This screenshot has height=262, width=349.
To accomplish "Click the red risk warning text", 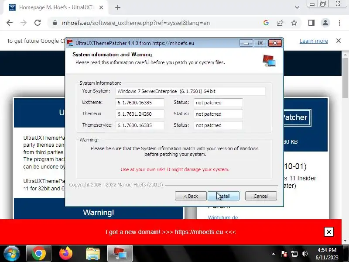I will tap(175, 169).
